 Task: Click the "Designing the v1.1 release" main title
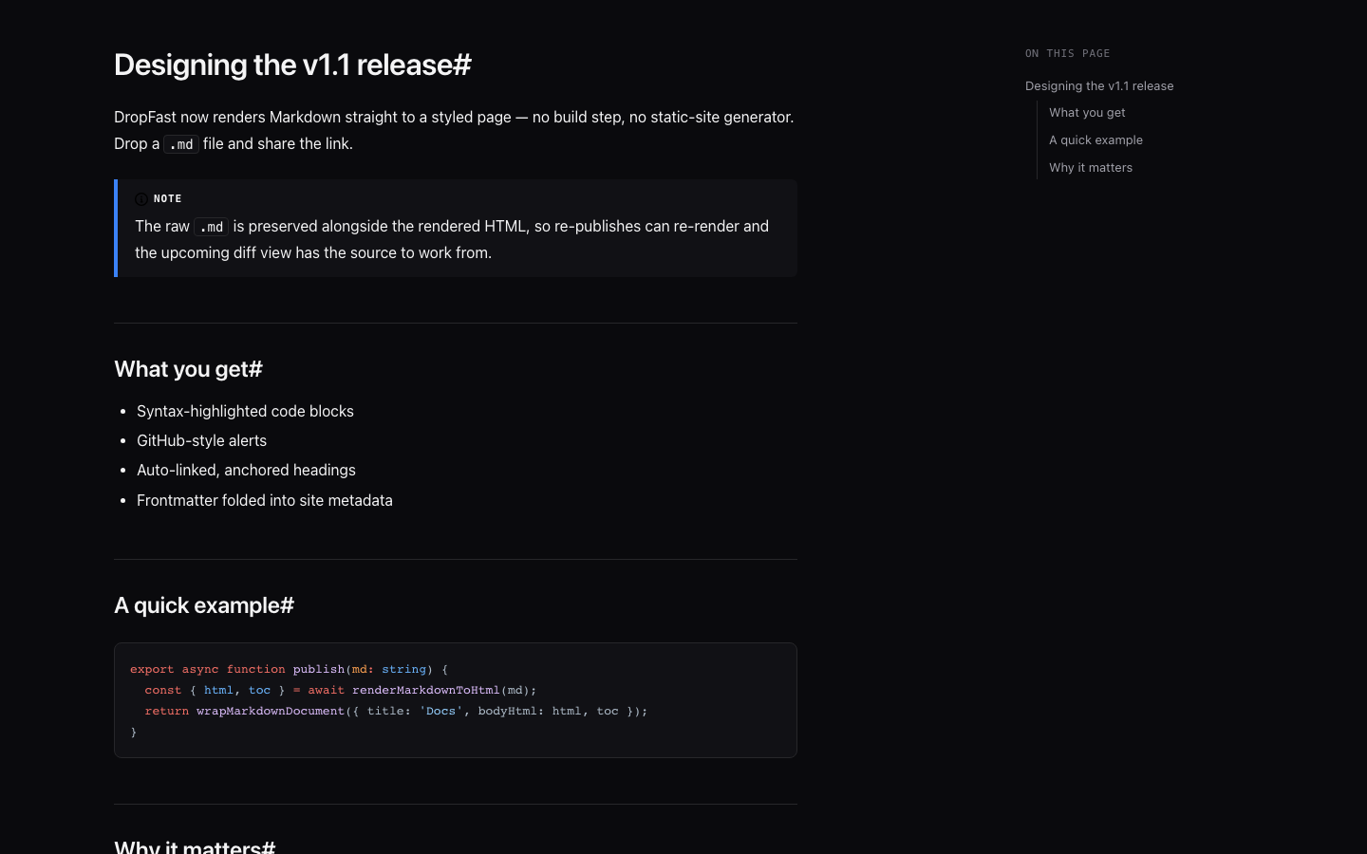click(x=292, y=65)
